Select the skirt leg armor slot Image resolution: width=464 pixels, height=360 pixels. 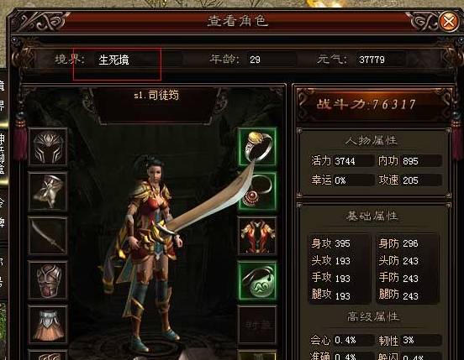pos(48,324)
